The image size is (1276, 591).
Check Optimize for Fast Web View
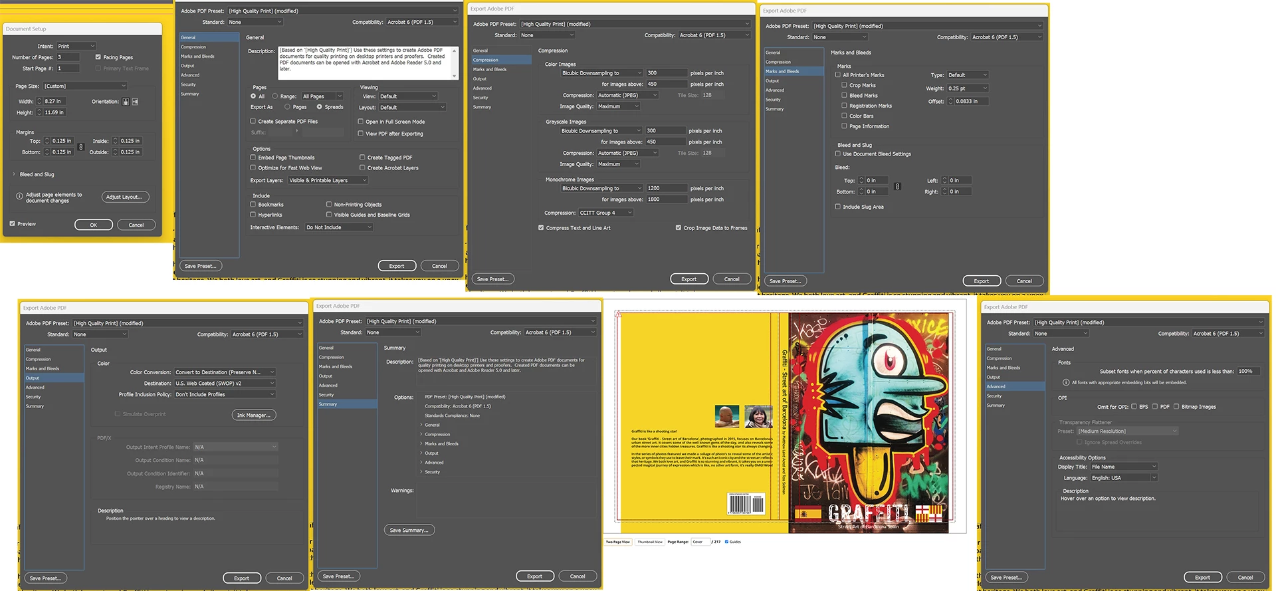point(253,168)
